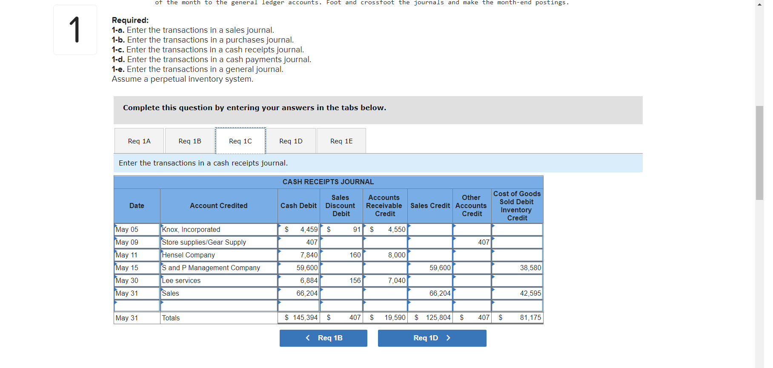Edit the 160 sales discount field
The image size is (773, 368).
coord(341,255)
